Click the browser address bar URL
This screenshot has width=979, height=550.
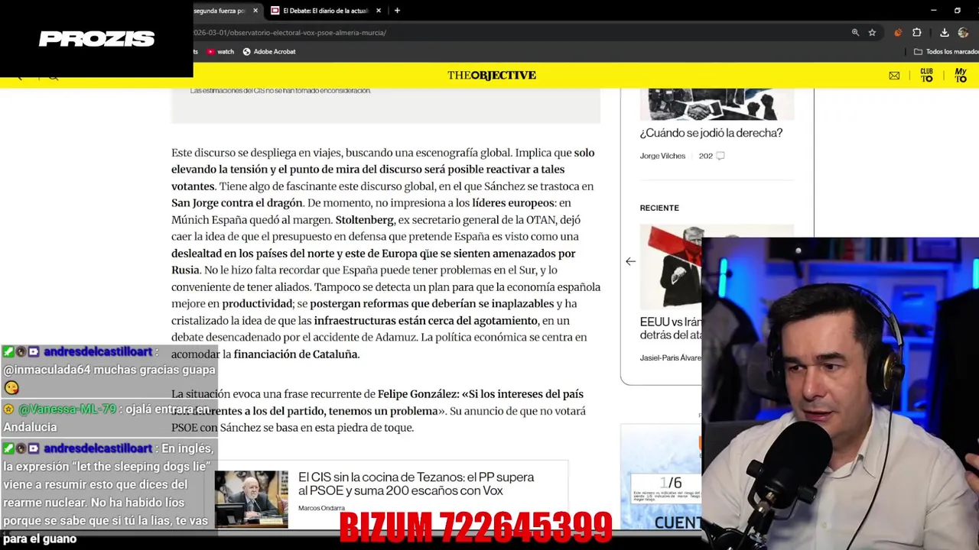[290, 33]
